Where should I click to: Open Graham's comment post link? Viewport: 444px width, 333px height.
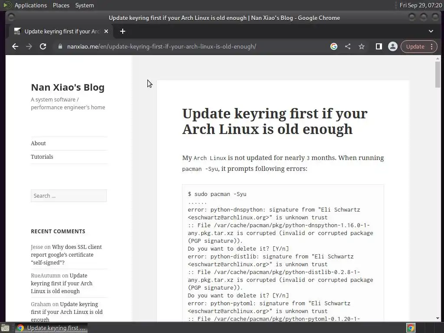[x=67, y=312]
